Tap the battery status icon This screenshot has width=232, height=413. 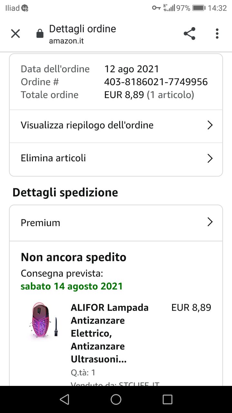[x=199, y=8]
